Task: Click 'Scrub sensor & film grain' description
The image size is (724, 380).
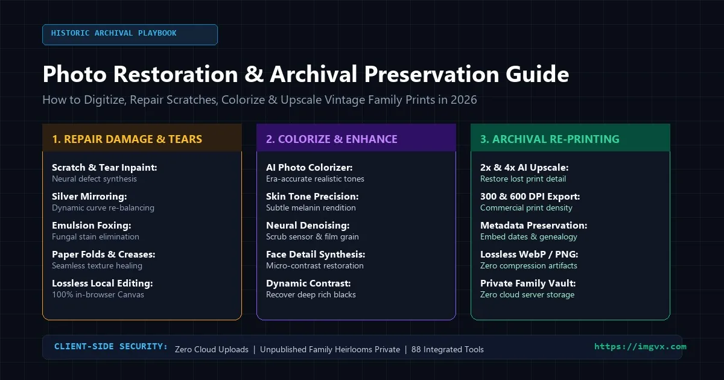Action: (x=312, y=237)
